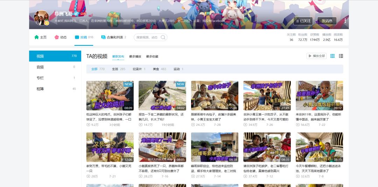Viewport: 378px width, 187px height.
Task: Open the 吃牛肉包子 video thumbnail
Action: coord(215,95)
